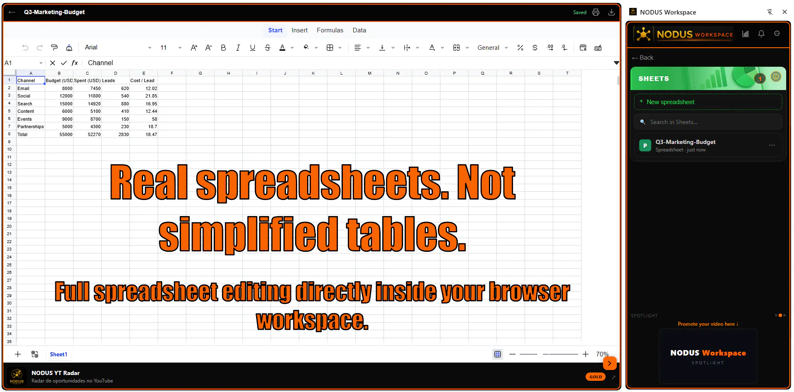Click the conditional formatting table icon
This screenshot has width=794, height=392.
583,48
